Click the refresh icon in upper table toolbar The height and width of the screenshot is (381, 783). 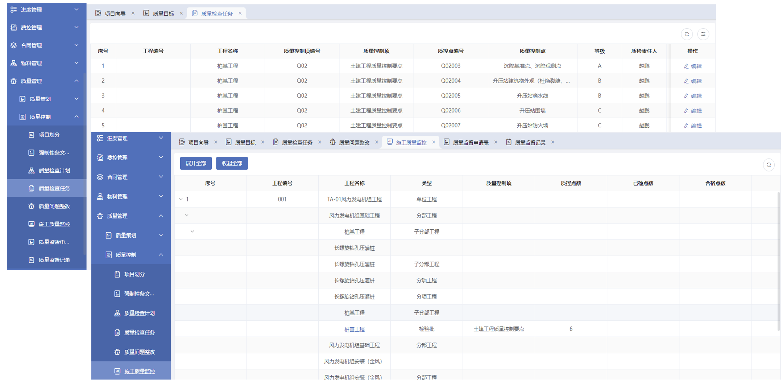pos(687,34)
